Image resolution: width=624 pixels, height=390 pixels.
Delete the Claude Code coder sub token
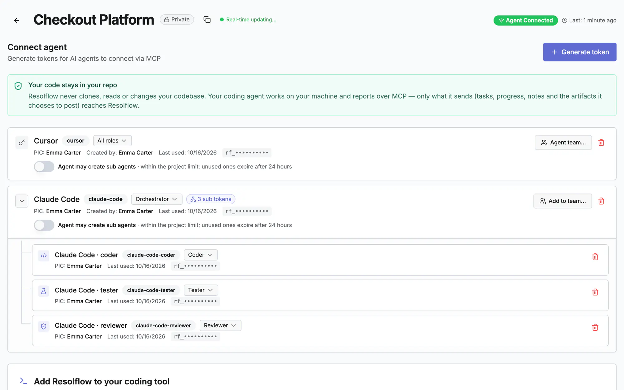point(595,257)
